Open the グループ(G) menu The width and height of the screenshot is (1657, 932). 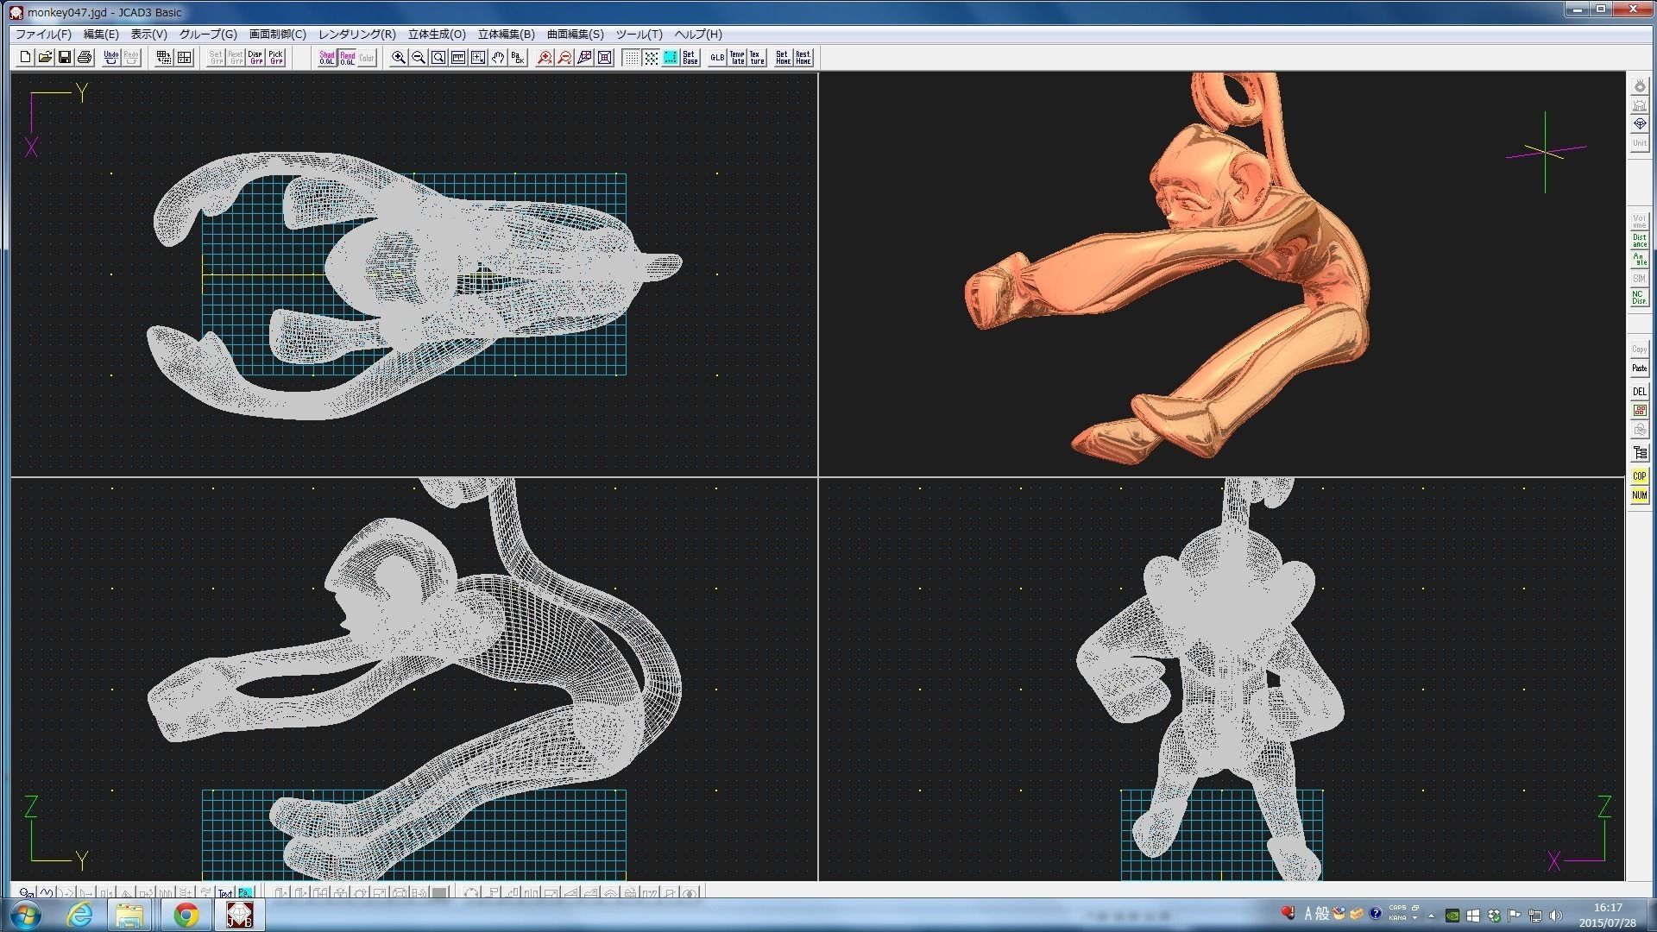pyautogui.click(x=208, y=35)
